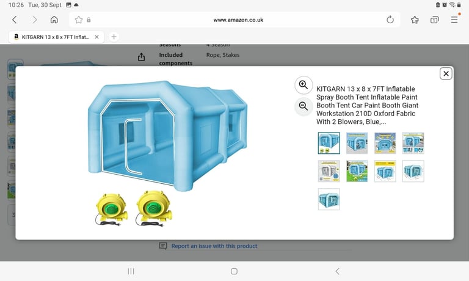
Task: Select third thumbnail in first row
Action: point(385,143)
